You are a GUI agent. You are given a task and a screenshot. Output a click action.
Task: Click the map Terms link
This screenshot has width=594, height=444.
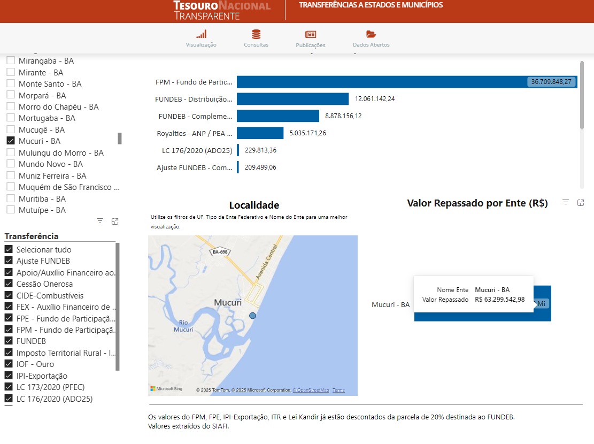click(x=338, y=391)
